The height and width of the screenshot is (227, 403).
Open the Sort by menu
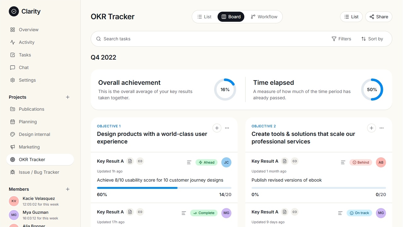[372, 39]
